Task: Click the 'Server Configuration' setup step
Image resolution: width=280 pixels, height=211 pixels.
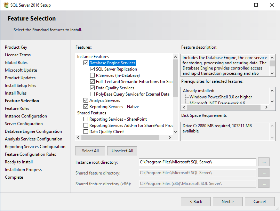Action: 24,124
